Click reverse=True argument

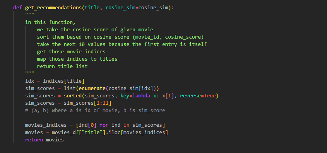(x=198, y=96)
